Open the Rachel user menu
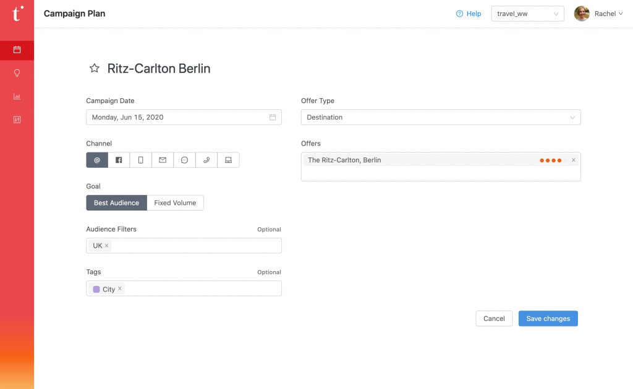The image size is (633, 389). coord(598,14)
